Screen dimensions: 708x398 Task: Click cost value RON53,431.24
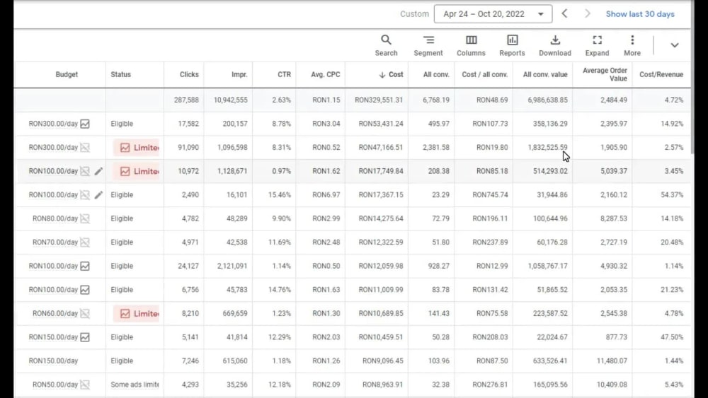coord(381,124)
